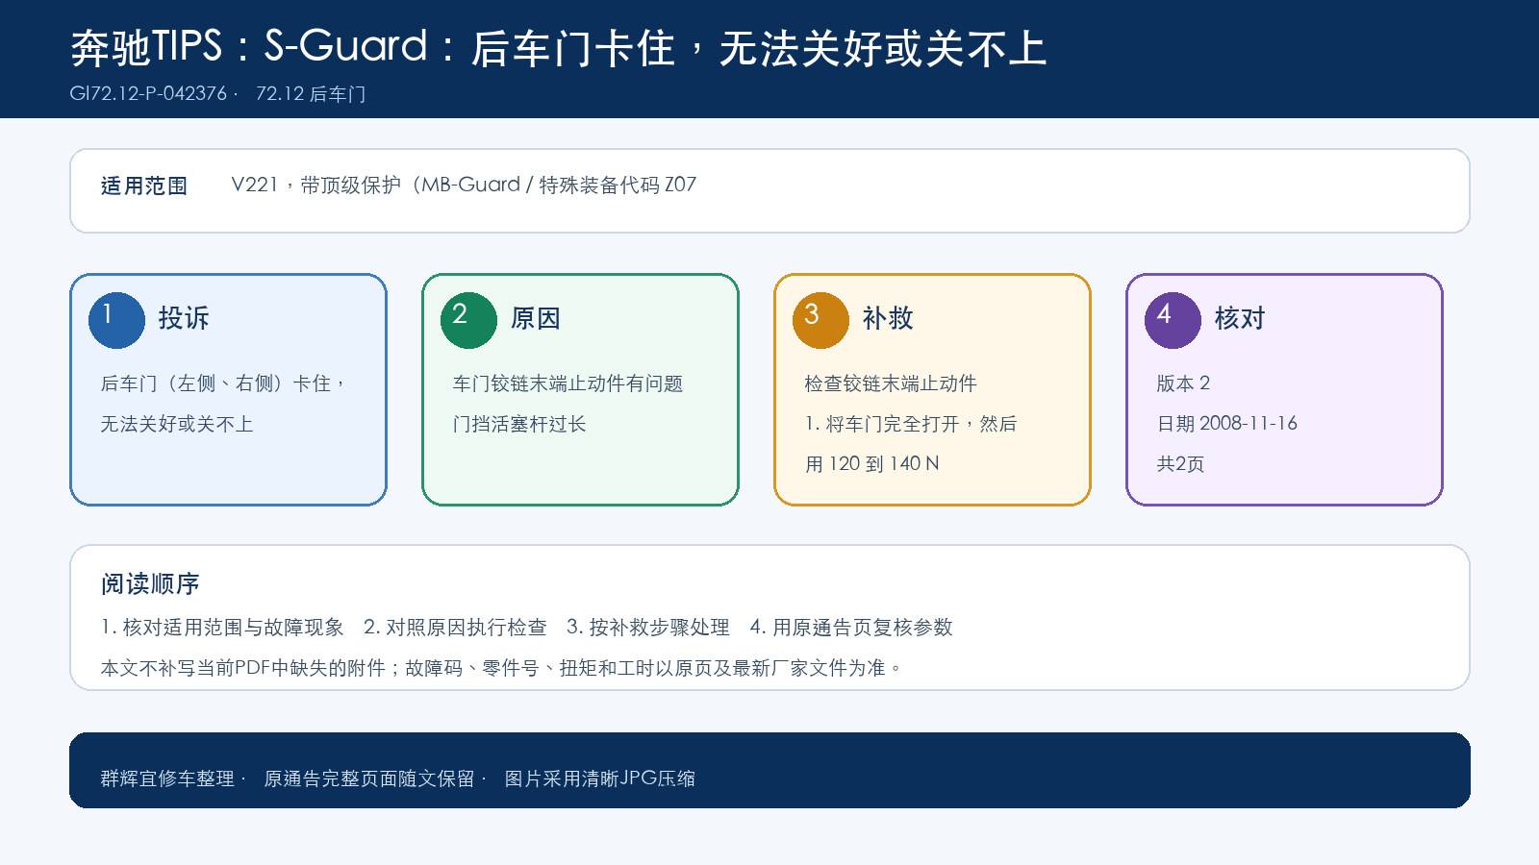Click step 4. 用原通告页复核参数

point(851,628)
